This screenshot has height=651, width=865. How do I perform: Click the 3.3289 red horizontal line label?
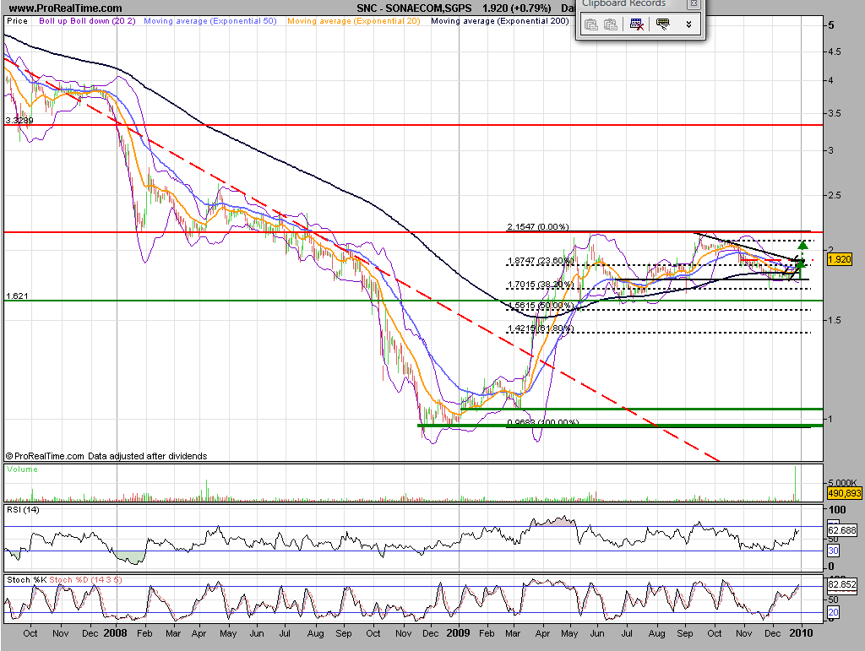pyautogui.click(x=19, y=121)
